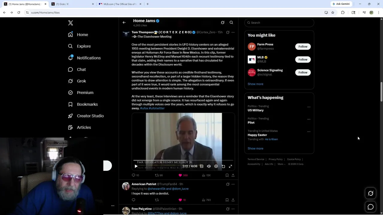This screenshot has width=383, height=215.
Task: Go to Home in the sidebar
Action: [78, 35]
